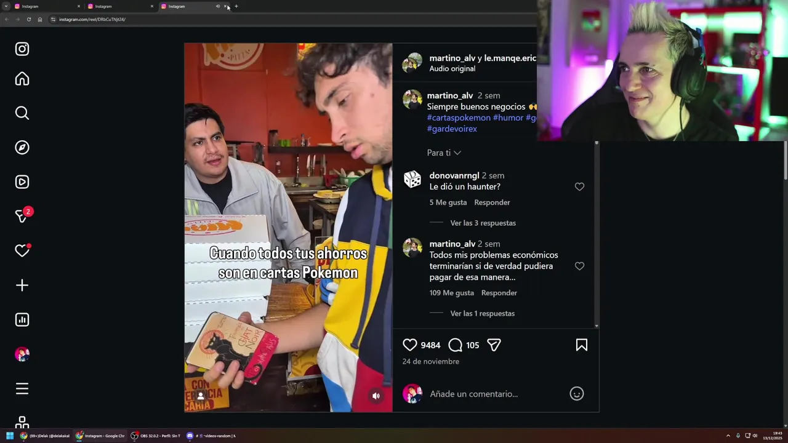View the 5 Me gusta likes list
Viewport: 788px width, 443px height.
[448, 202]
